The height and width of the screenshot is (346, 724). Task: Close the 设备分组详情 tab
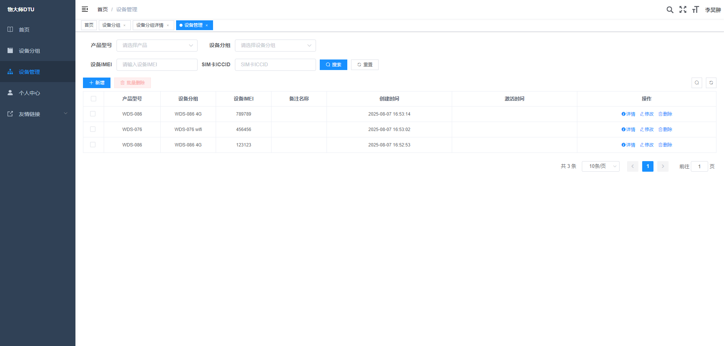[168, 26]
